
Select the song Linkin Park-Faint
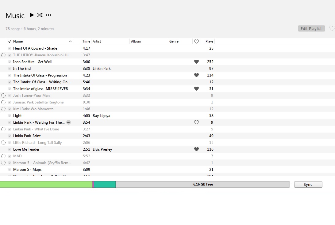27,136
